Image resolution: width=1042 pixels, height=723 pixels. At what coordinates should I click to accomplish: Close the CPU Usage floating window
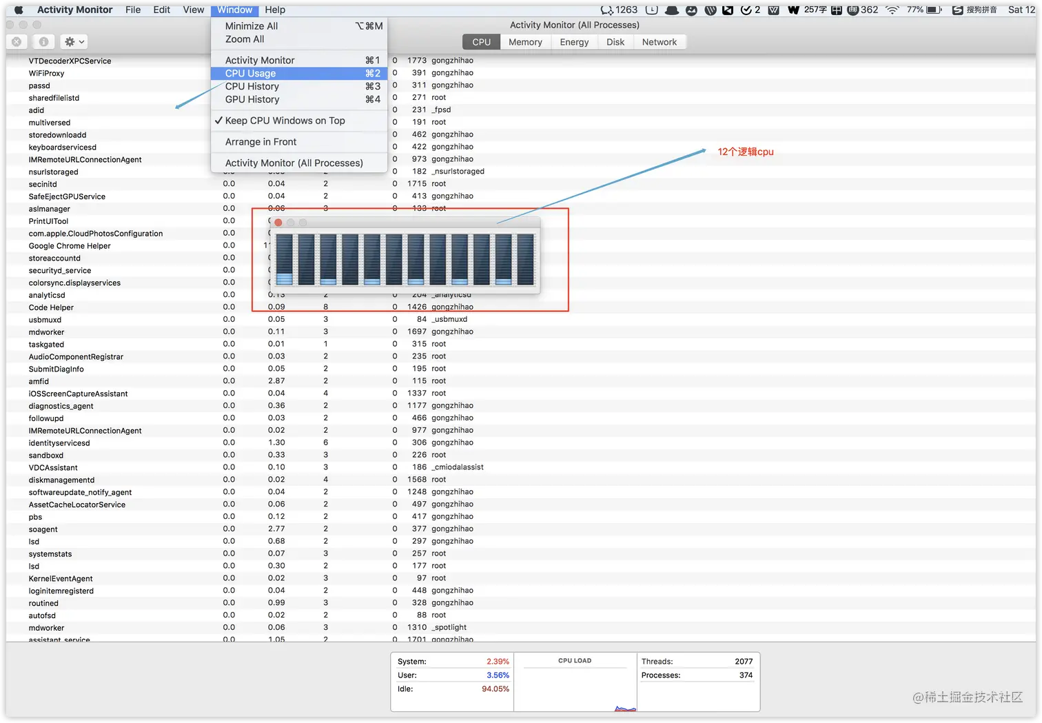tap(278, 223)
